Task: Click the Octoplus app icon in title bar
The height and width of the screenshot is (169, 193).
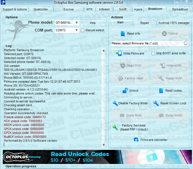Action: point(3,2)
